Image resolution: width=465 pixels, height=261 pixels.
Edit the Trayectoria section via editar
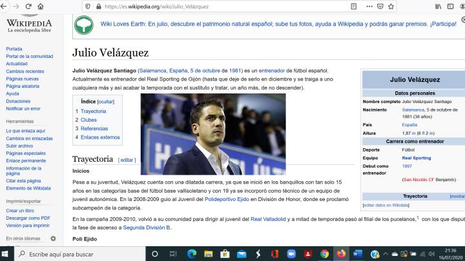click(127, 160)
